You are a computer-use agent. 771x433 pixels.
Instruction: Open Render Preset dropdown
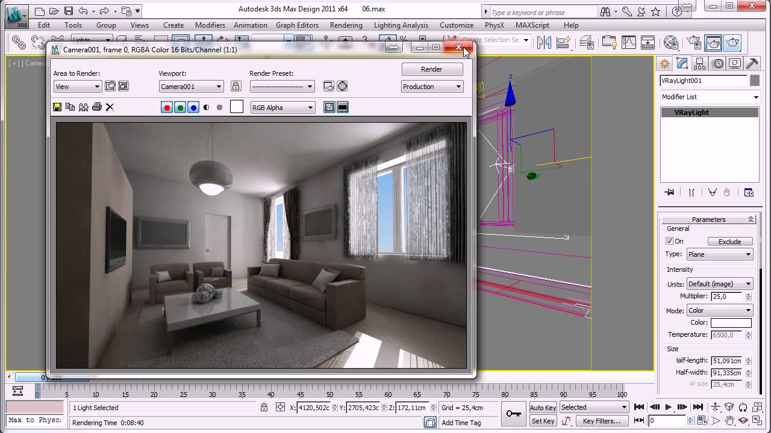282,87
